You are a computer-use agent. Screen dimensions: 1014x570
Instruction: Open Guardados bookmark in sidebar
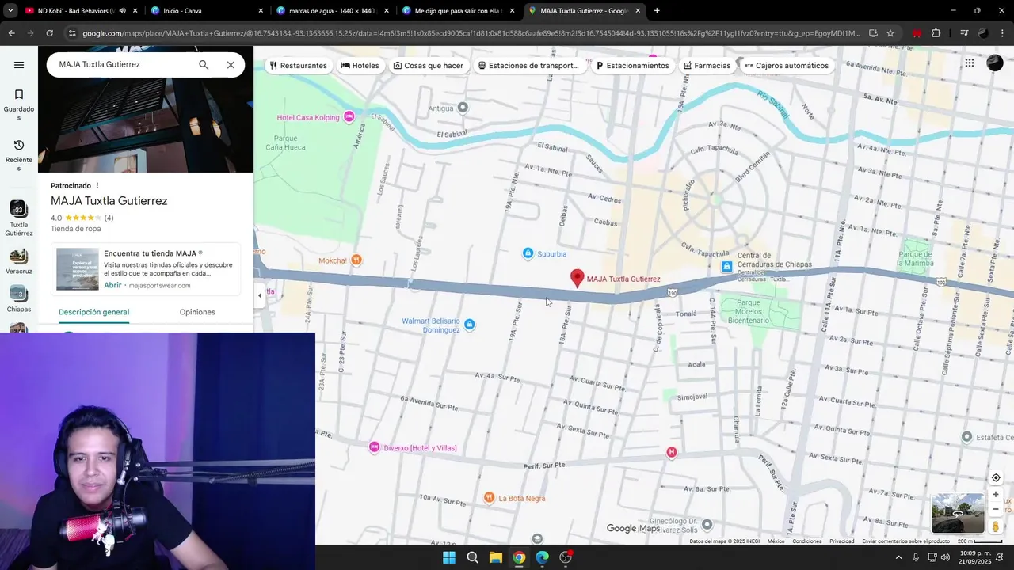point(19,105)
